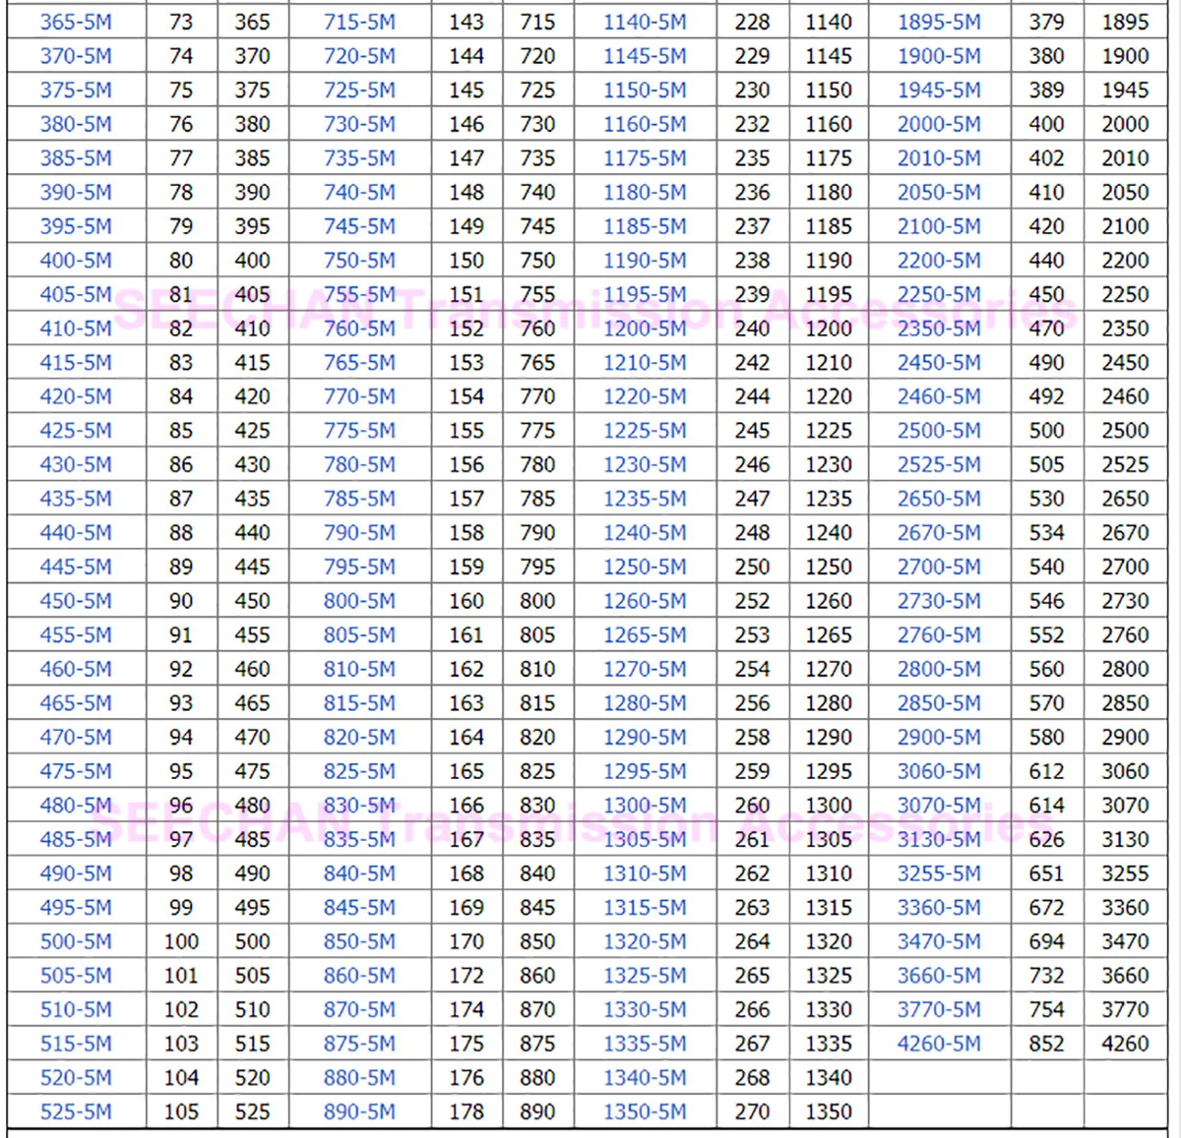1181x1138 pixels.
Task: Select the tooth count cell 143
Action: 466,22
